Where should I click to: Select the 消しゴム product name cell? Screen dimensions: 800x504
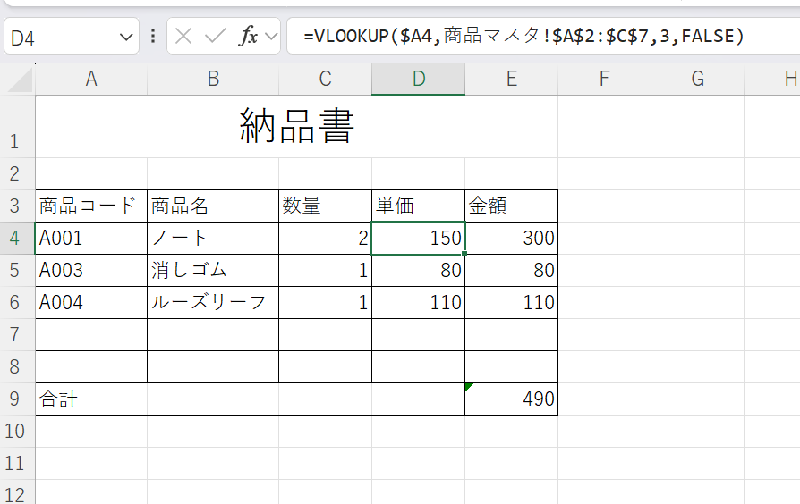213,270
